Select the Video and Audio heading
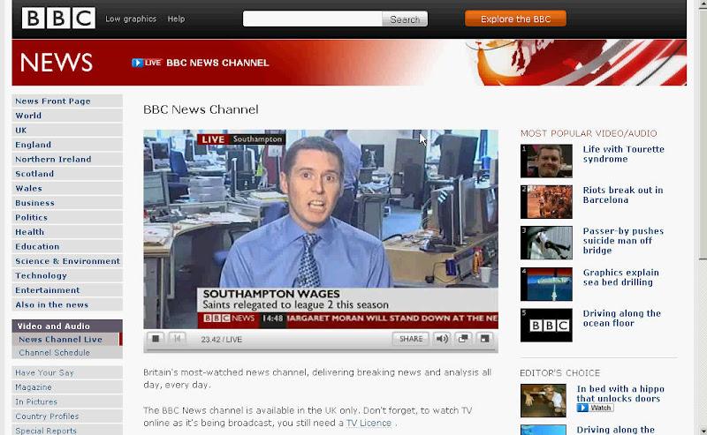Viewport: 707px width, 435px height. click(67, 326)
